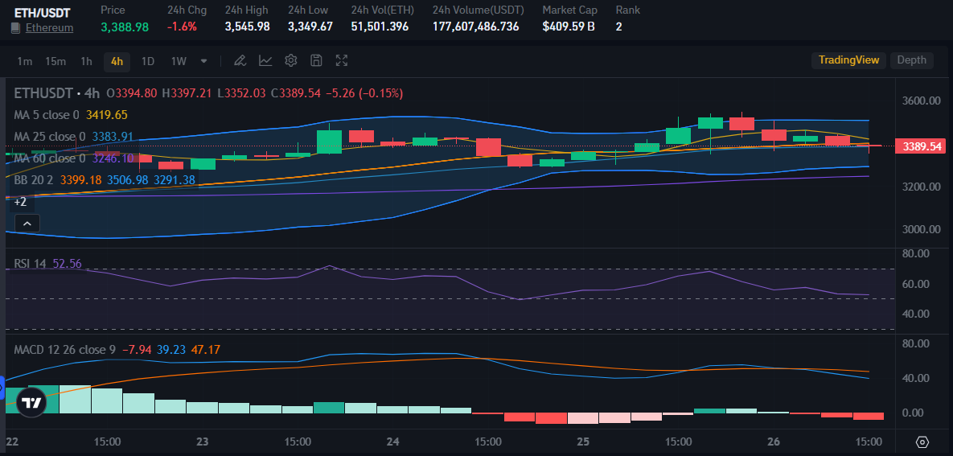Click the time axis label 24
Viewport: 953px width, 456px height.
(x=392, y=442)
